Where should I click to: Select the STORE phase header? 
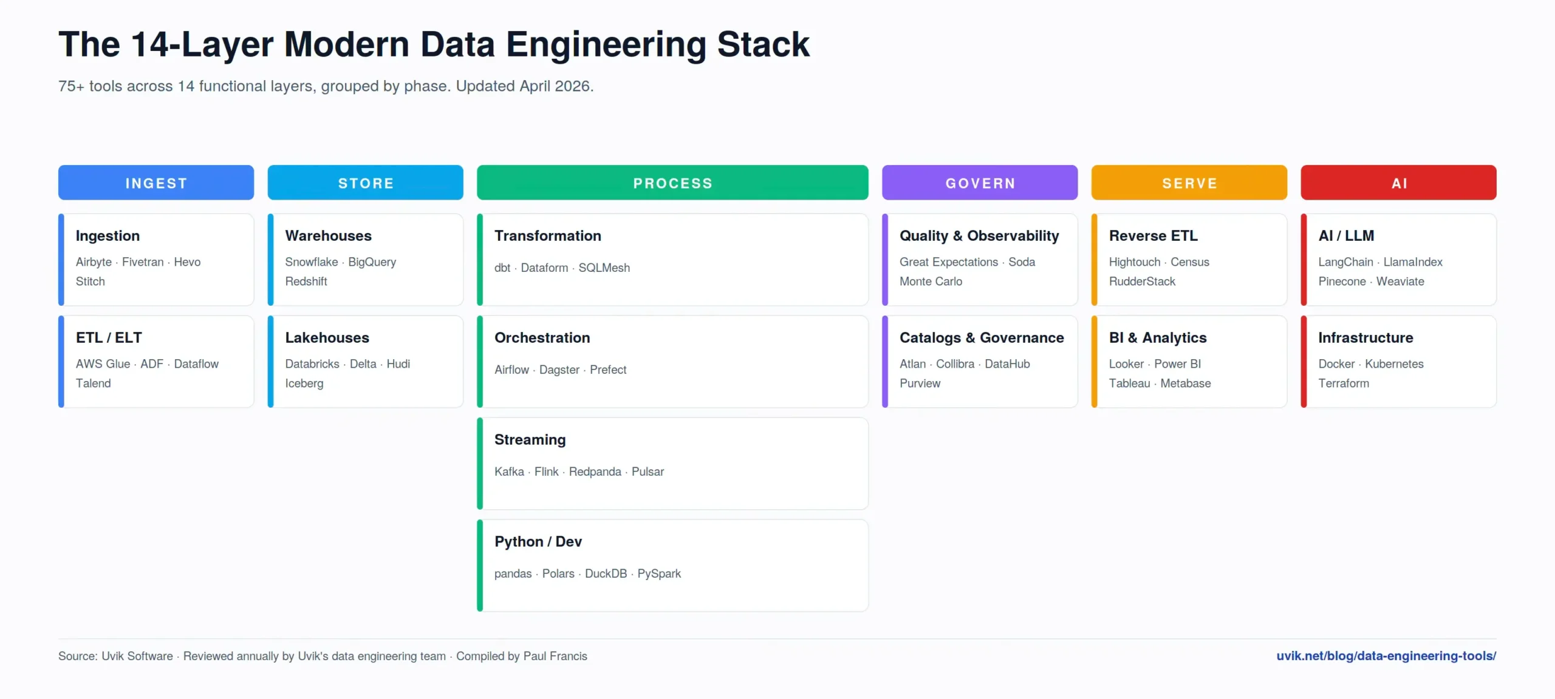click(365, 183)
